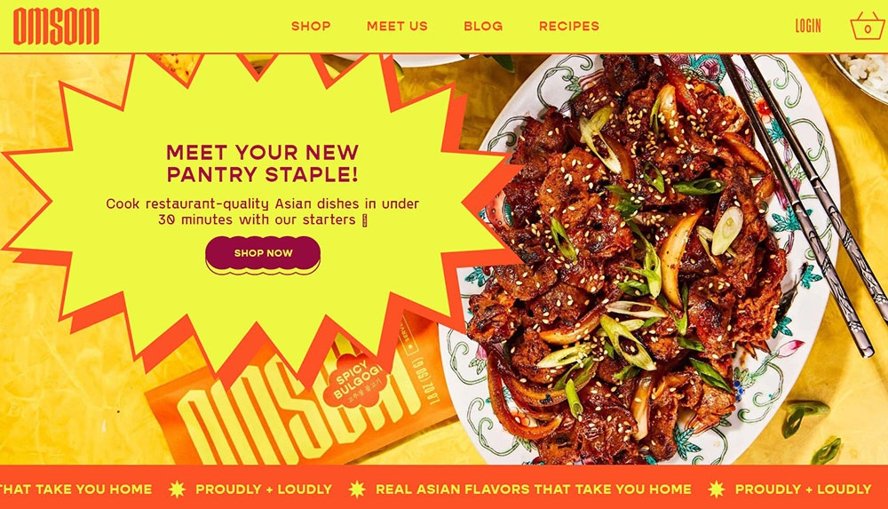Click the small glyph after 'starters'
The image size is (888, 509).
pyautogui.click(x=364, y=220)
